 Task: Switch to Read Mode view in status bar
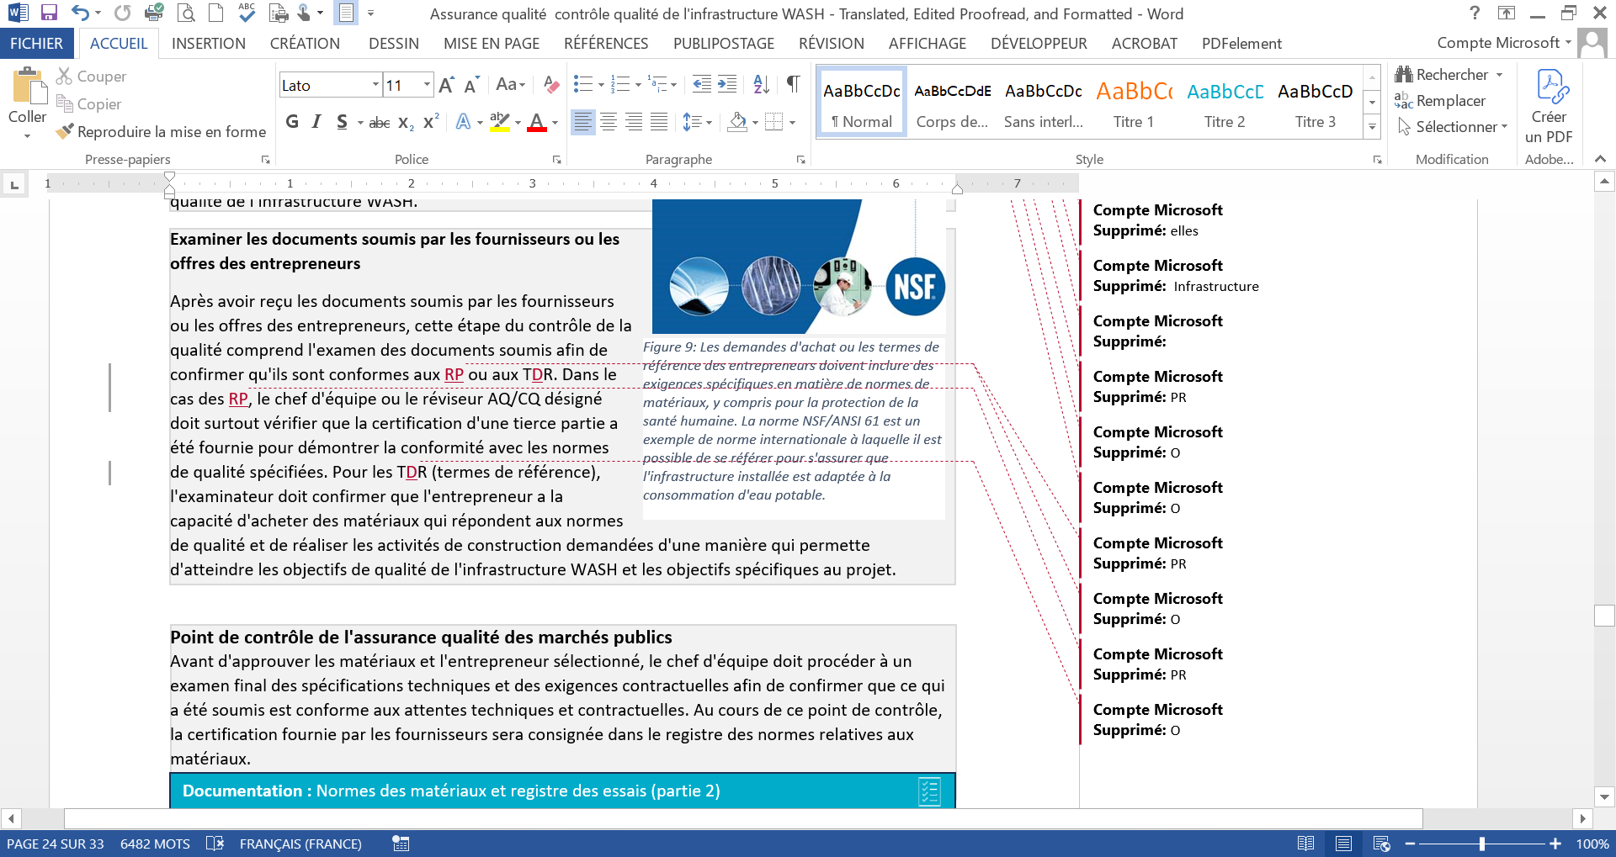1306,844
